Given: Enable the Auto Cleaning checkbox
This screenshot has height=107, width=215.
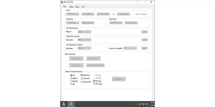Looking at the screenshot, I should tap(135, 14).
